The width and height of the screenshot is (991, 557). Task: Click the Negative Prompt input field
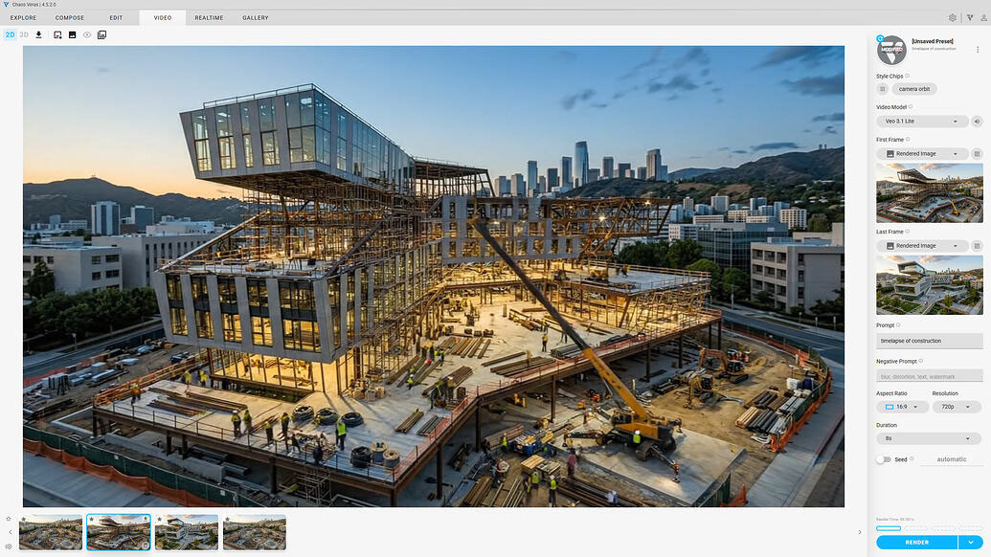[929, 376]
